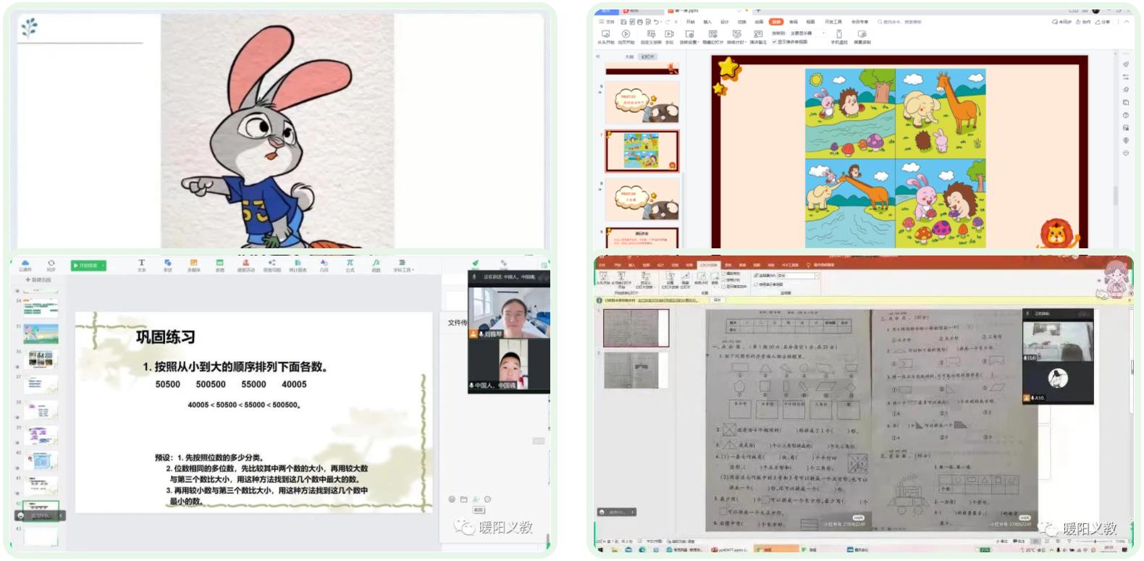Image resolution: width=1144 pixels, height=561 pixels.
Task: Click the cloud courseware icon
Action: (25, 263)
